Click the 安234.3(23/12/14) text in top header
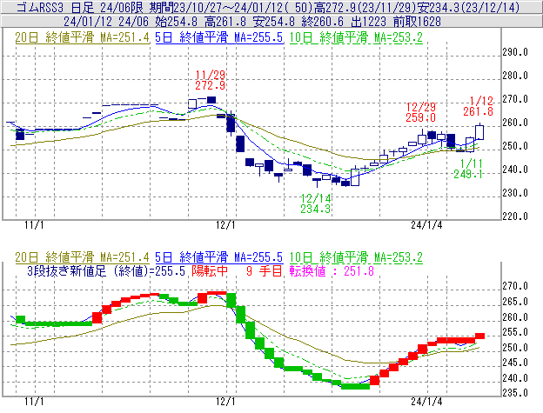Image resolution: width=543 pixels, height=413 pixels. point(468,7)
